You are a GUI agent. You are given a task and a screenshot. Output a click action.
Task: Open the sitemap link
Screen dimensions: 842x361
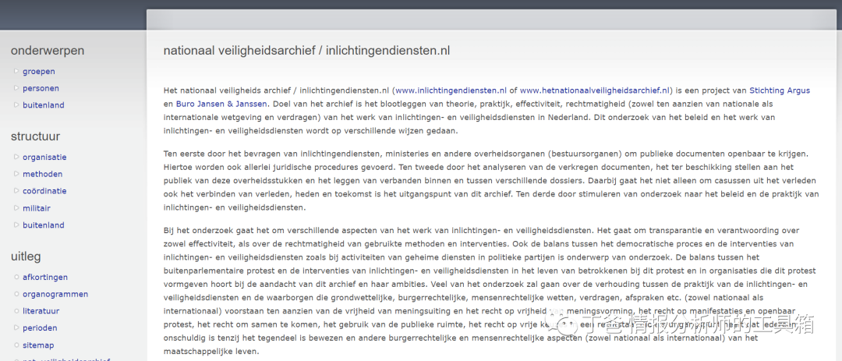point(38,345)
